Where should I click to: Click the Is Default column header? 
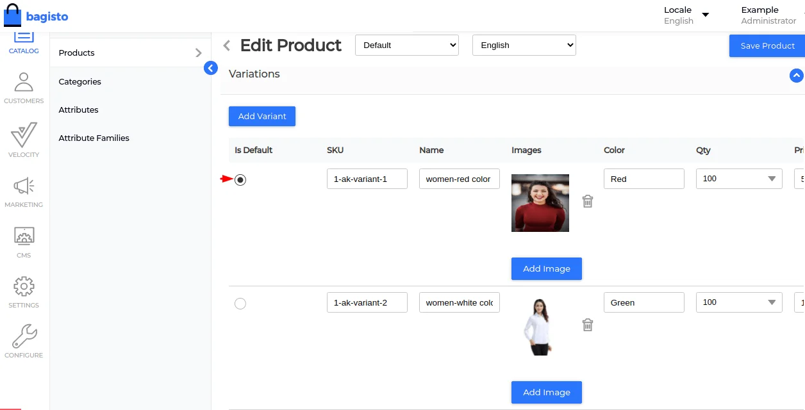[253, 150]
